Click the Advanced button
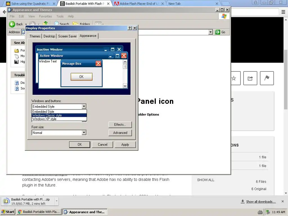The height and width of the screenshot is (216, 288). tap(120, 133)
